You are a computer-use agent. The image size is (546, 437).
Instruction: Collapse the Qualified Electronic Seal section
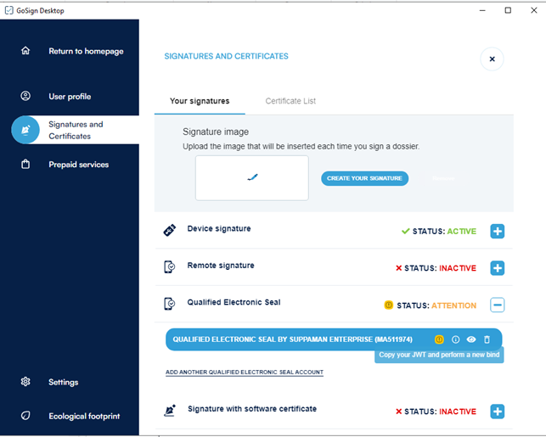498,305
